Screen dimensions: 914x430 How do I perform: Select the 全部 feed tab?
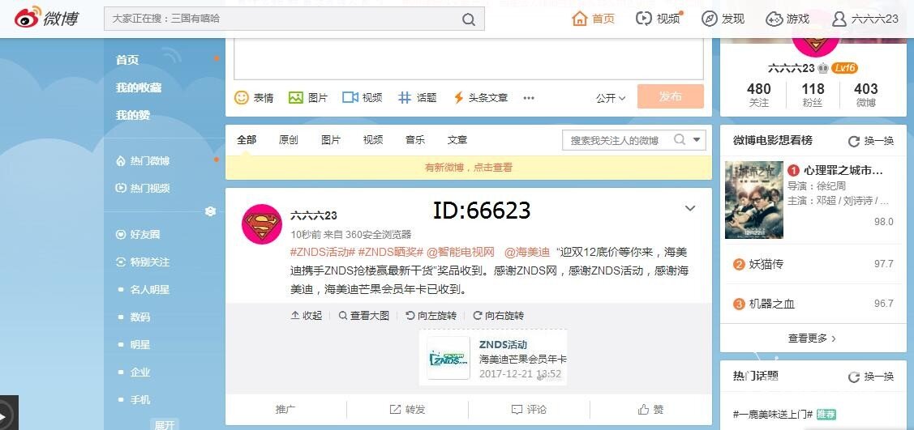[246, 140]
